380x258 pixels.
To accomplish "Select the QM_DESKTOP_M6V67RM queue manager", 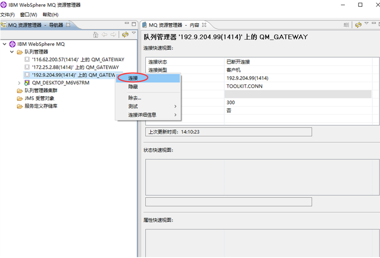I will tap(61, 83).
